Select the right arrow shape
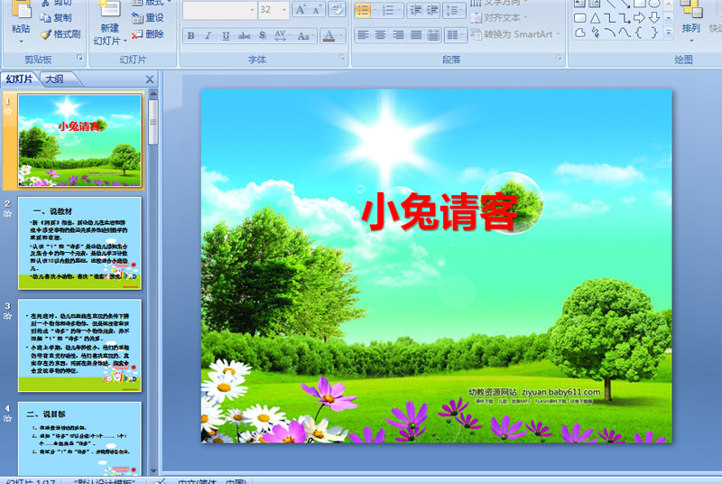The image size is (722, 484). [x=639, y=18]
